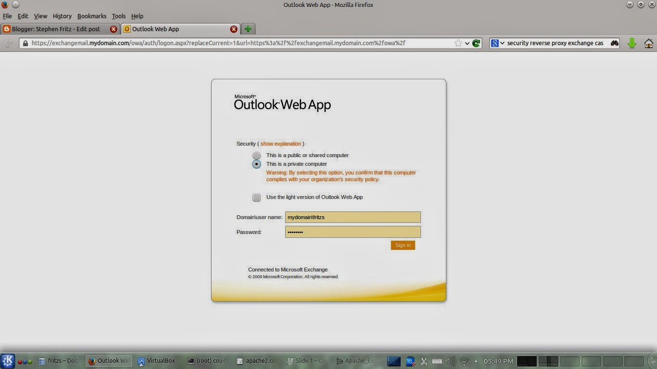Switch to Blogger Stephen Fritz Edit post tab
The image size is (657, 369).
60,29
